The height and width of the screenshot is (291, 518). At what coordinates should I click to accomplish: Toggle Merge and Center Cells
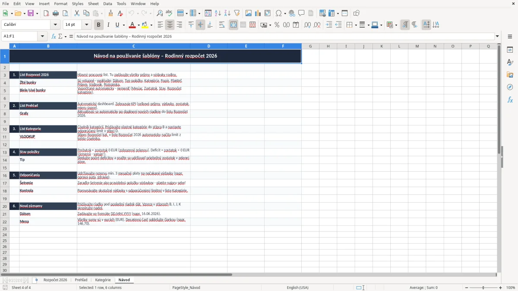pyautogui.click(x=234, y=25)
